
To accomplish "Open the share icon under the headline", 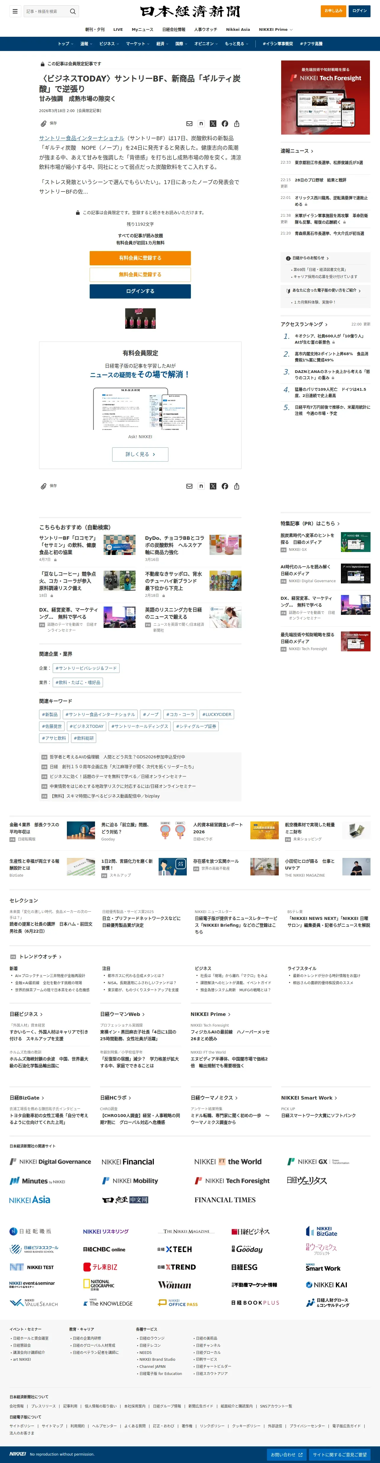I will [x=237, y=123].
